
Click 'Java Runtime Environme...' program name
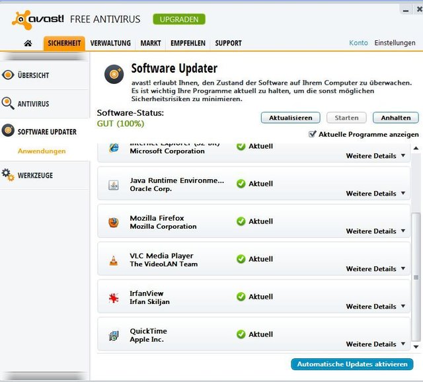177,180
